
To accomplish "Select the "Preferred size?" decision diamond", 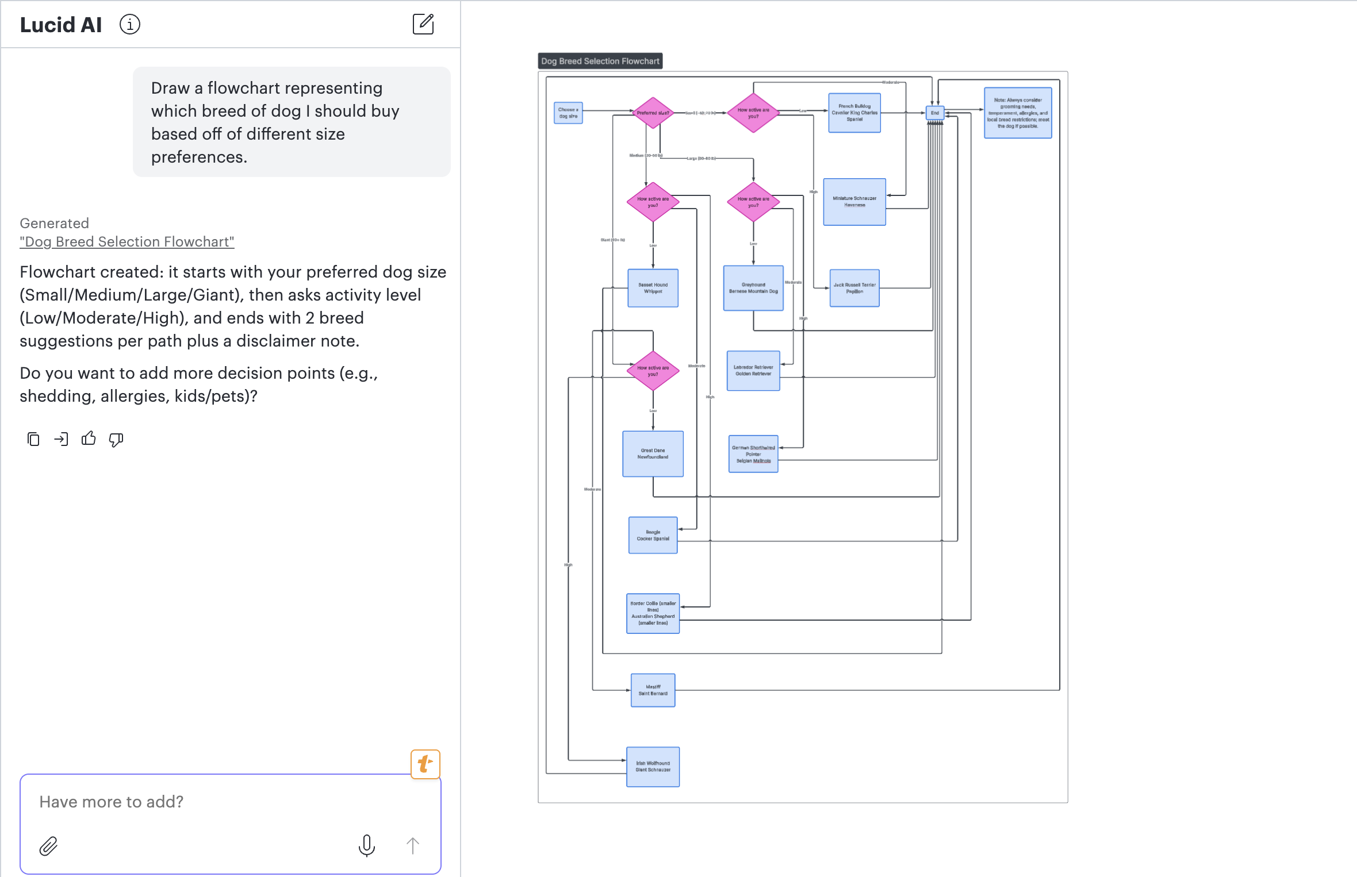I will tap(653, 113).
